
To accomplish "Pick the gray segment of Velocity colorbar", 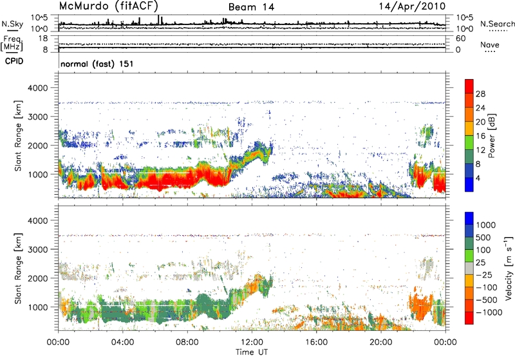I will pos(469,269).
